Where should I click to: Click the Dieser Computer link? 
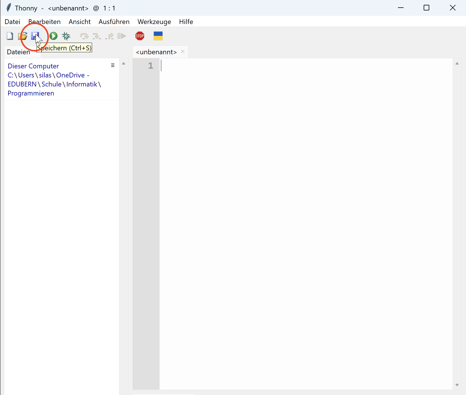33,66
